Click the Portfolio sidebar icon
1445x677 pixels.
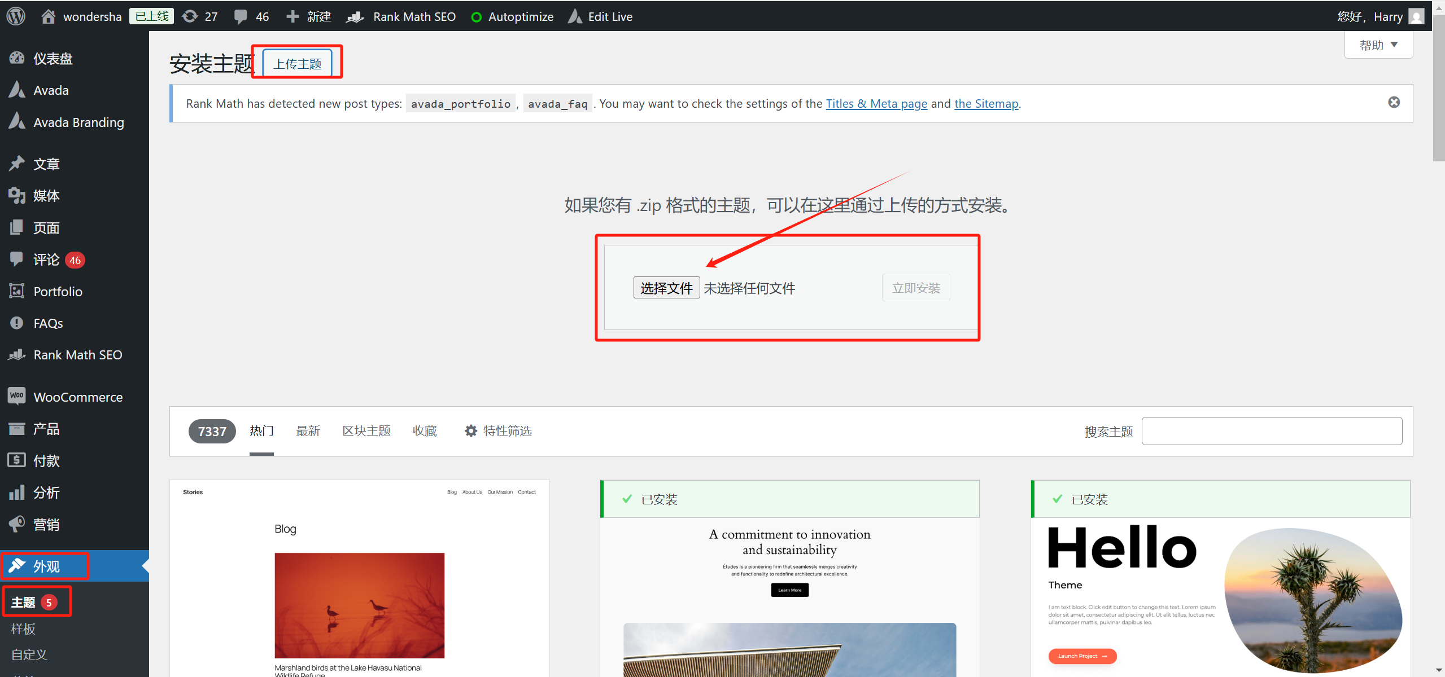(x=17, y=291)
